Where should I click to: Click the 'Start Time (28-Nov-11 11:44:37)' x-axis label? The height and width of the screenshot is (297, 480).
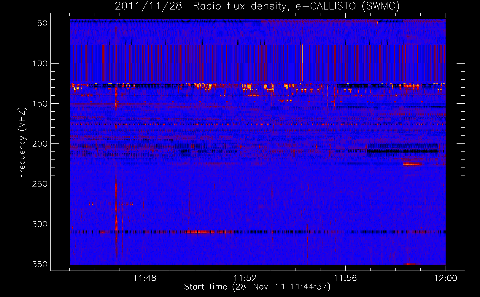(x=257, y=287)
